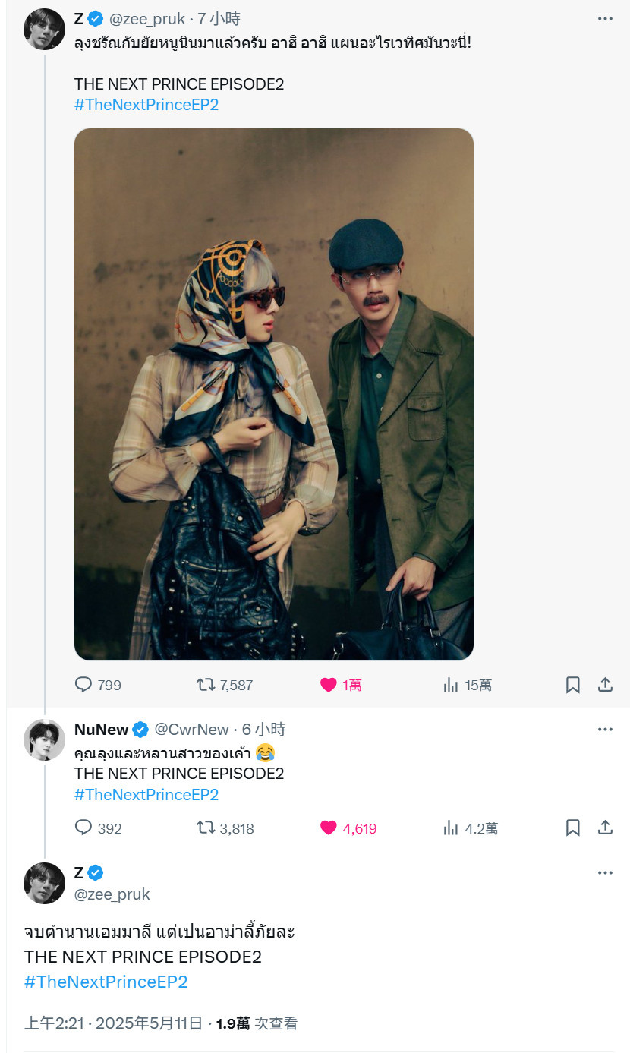
Task: Open the #TheNextPrinceEP2 hashtag in top tweet
Action: (146, 105)
